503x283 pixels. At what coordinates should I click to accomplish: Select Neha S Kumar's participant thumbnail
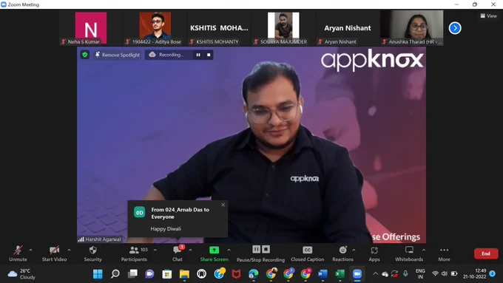91,28
